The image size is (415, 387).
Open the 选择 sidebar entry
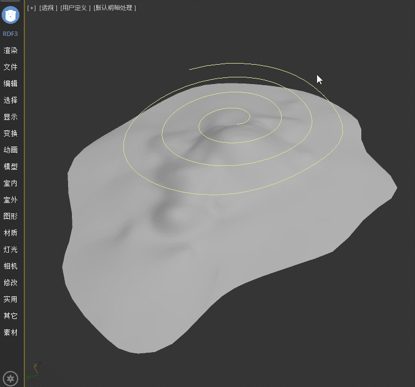point(11,100)
